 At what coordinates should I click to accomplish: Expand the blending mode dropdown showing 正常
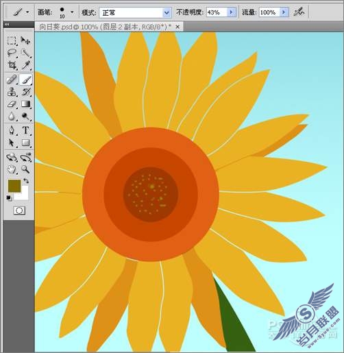point(167,12)
